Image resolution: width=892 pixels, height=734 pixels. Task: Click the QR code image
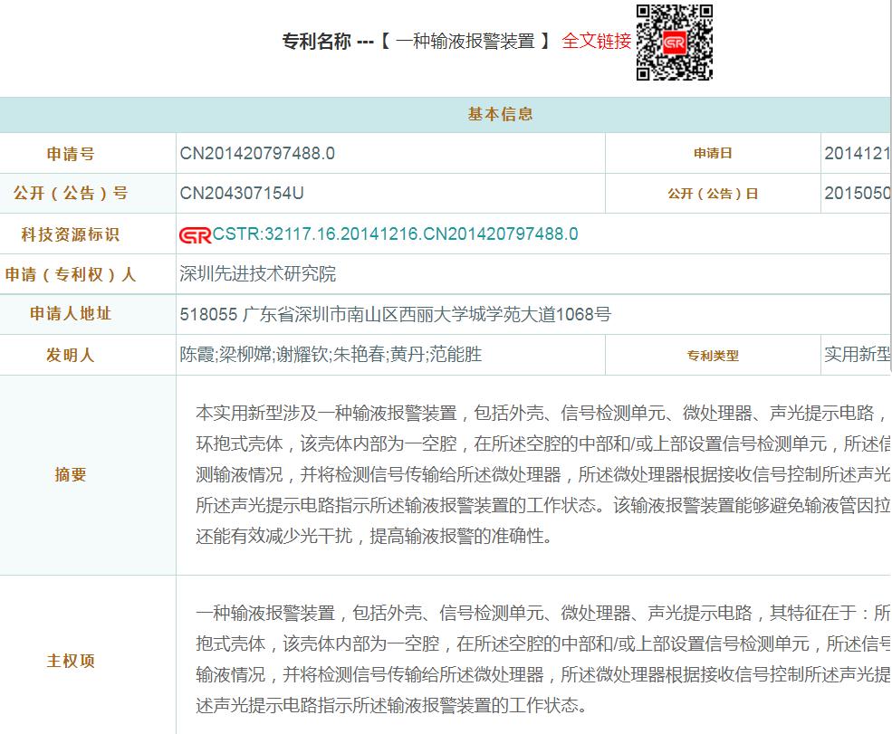point(674,43)
